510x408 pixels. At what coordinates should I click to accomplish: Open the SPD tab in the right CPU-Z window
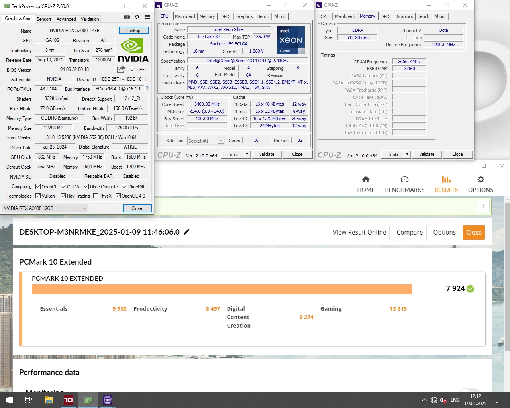click(385, 16)
